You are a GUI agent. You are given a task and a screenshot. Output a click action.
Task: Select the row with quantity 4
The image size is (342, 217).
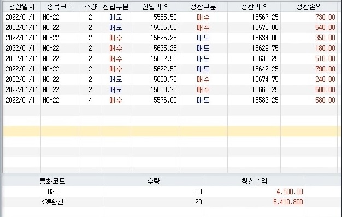coord(170,100)
